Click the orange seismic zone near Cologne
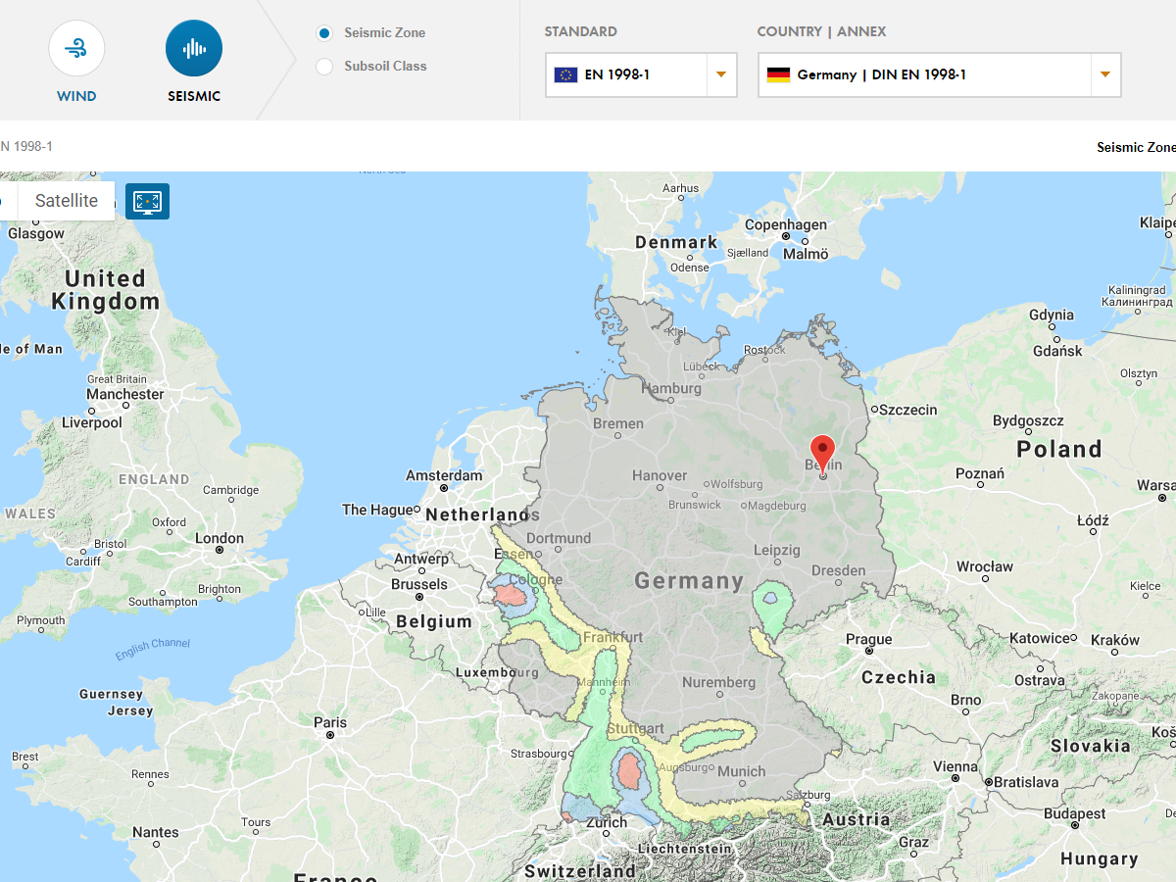 [x=510, y=593]
